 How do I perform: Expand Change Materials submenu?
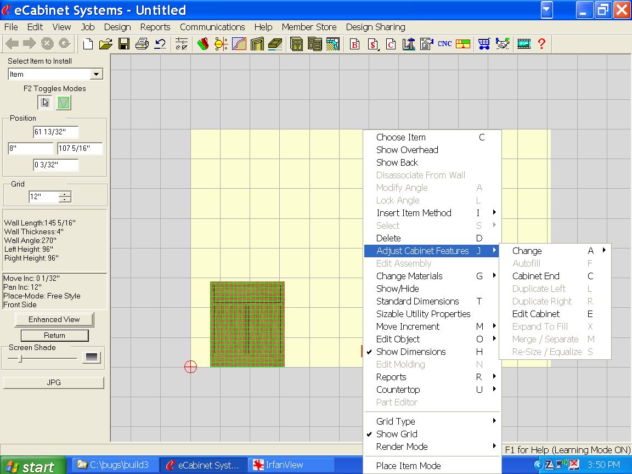pyautogui.click(x=432, y=276)
